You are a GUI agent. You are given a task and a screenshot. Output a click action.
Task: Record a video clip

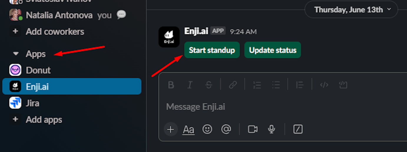(253, 129)
